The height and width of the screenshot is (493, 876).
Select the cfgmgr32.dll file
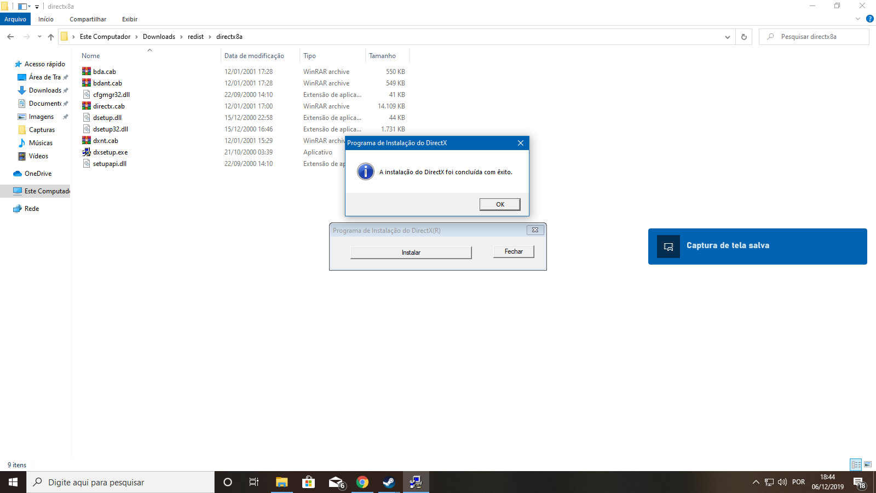pos(111,95)
